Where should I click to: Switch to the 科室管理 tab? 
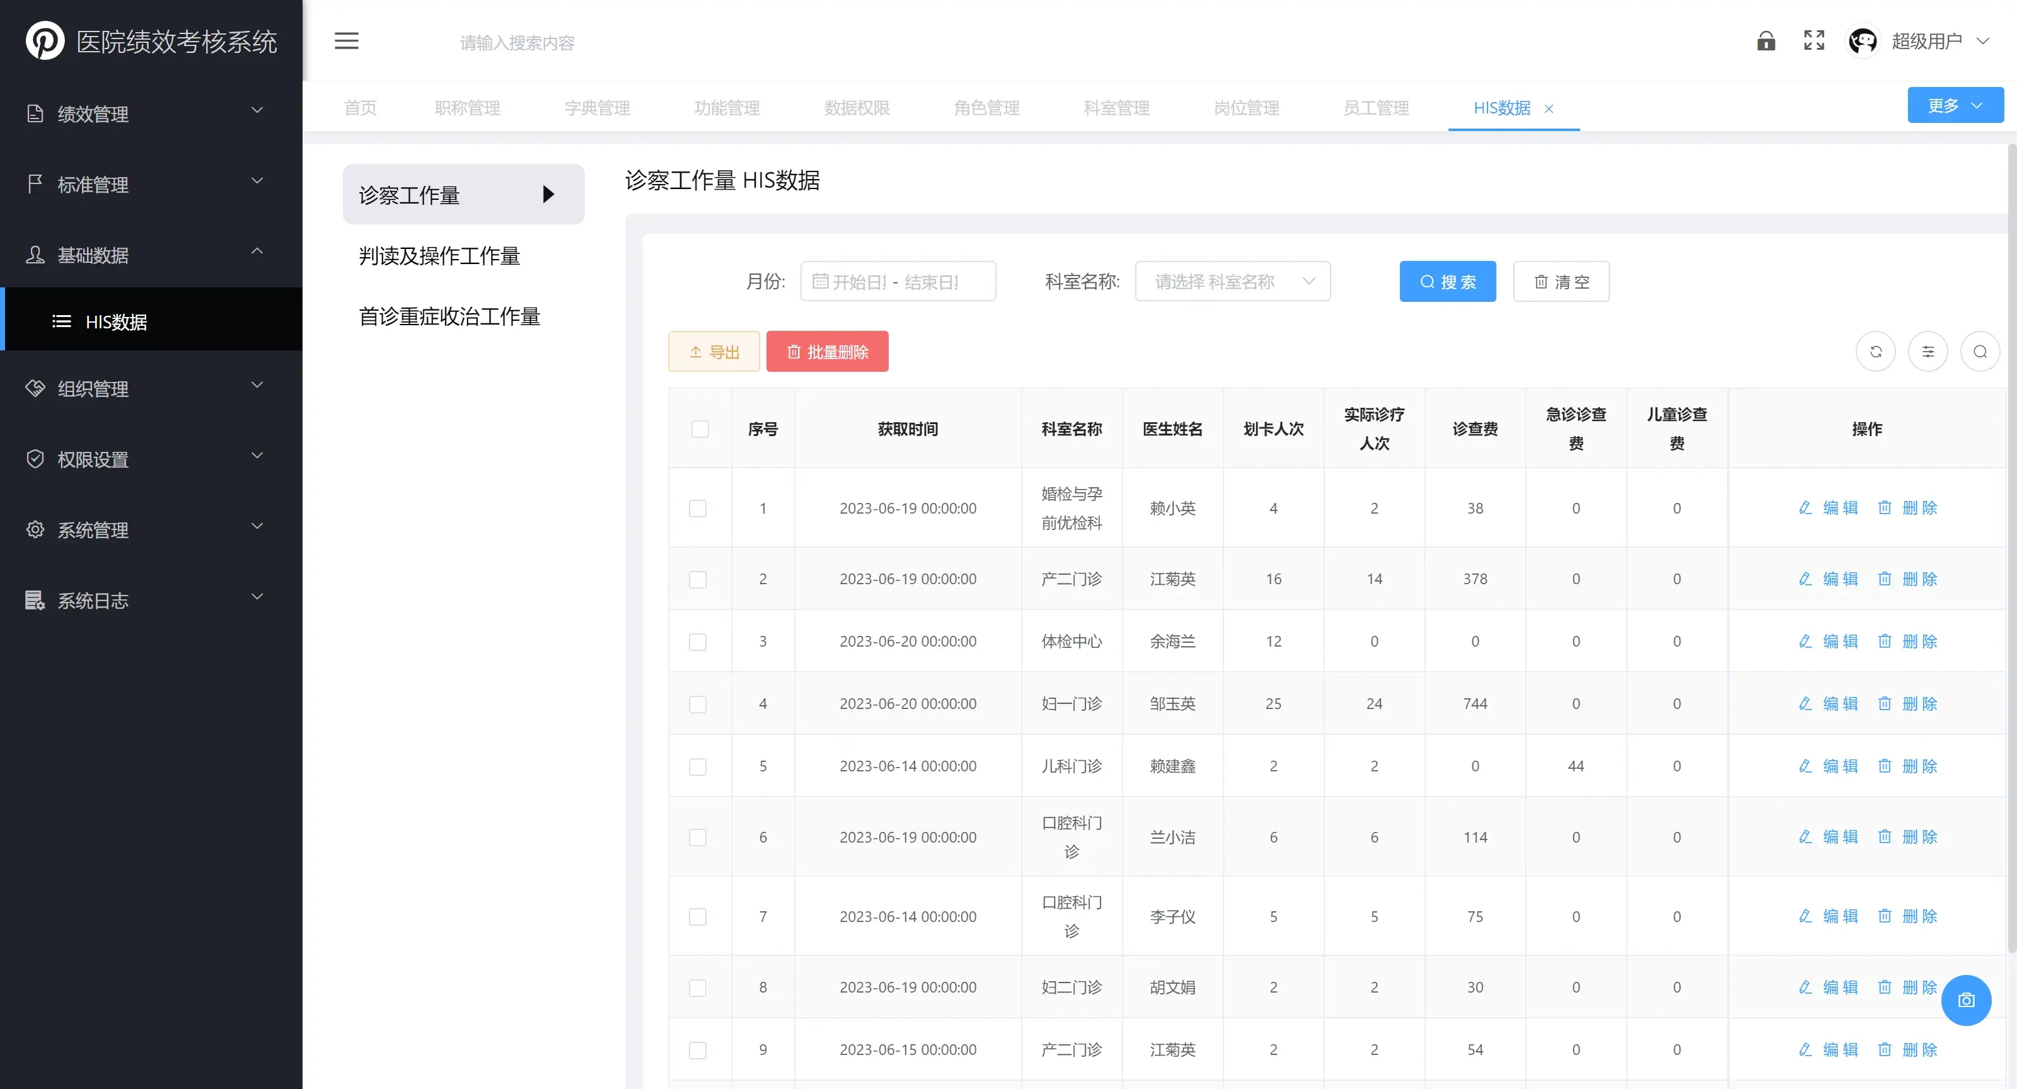pos(1116,108)
